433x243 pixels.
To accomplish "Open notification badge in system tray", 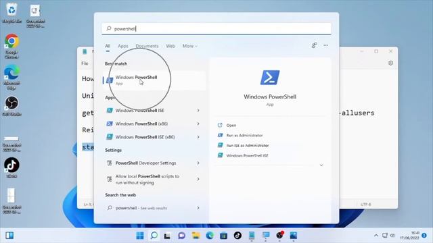I will click(x=424, y=236).
